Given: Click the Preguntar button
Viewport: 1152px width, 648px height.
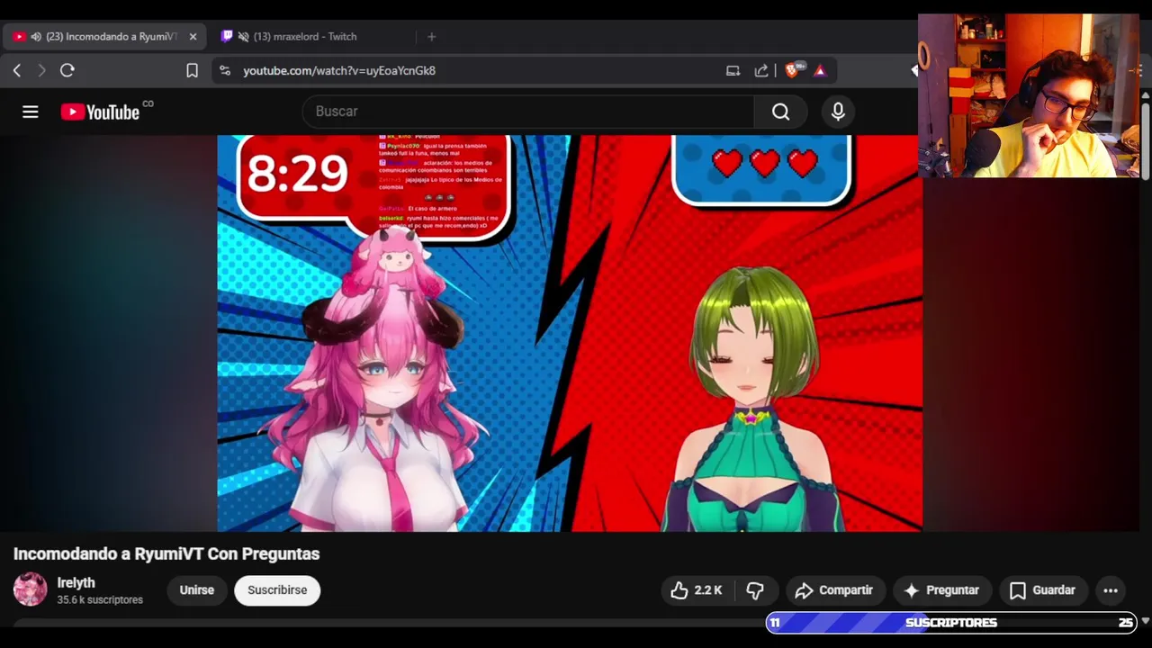Looking at the screenshot, I should pos(942,590).
